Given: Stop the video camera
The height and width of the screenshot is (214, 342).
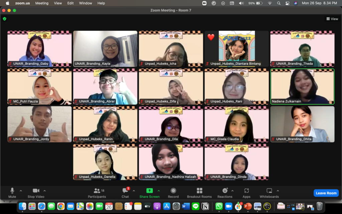Looking at the screenshot, I should 36,193.
